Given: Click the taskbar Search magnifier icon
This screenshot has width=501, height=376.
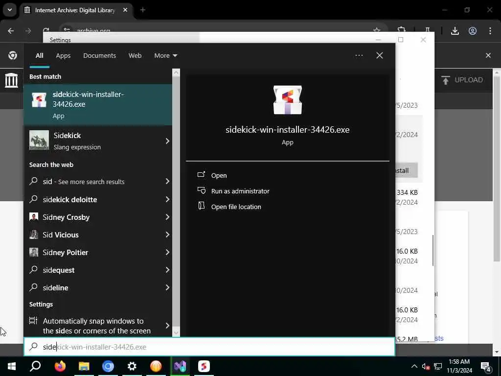Looking at the screenshot, I should pyautogui.click(x=35, y=366).
